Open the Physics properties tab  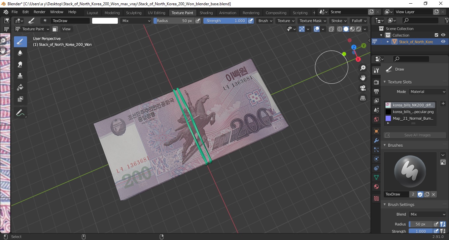point(376,159)
